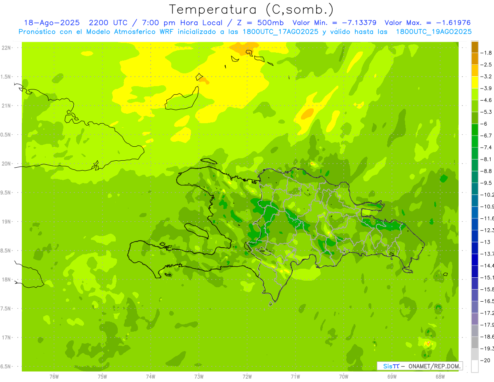Click the '-11.6' colorbar value

(x=487, y=218)
